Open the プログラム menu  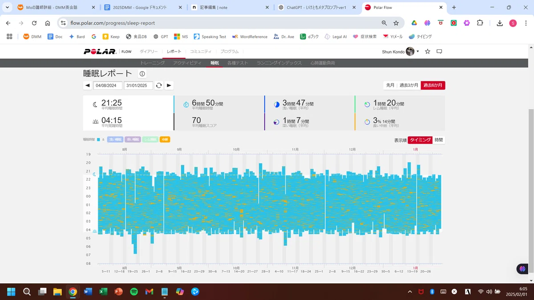(230, 52)
